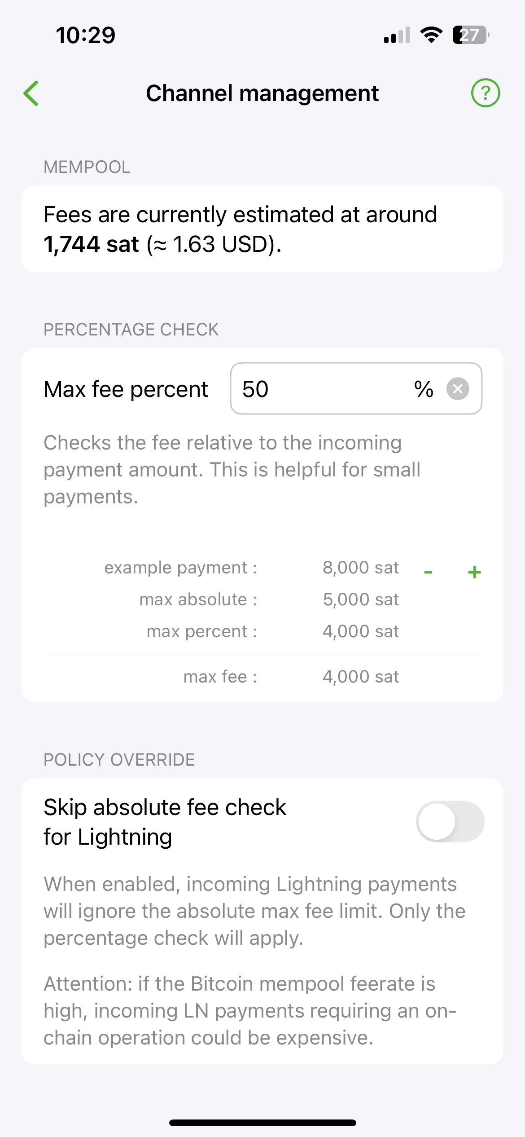Viewport: 525px width, 1137px height.
Task: Tap the Attention mempool feerate warning text
Action: [x=250, y=1010]
